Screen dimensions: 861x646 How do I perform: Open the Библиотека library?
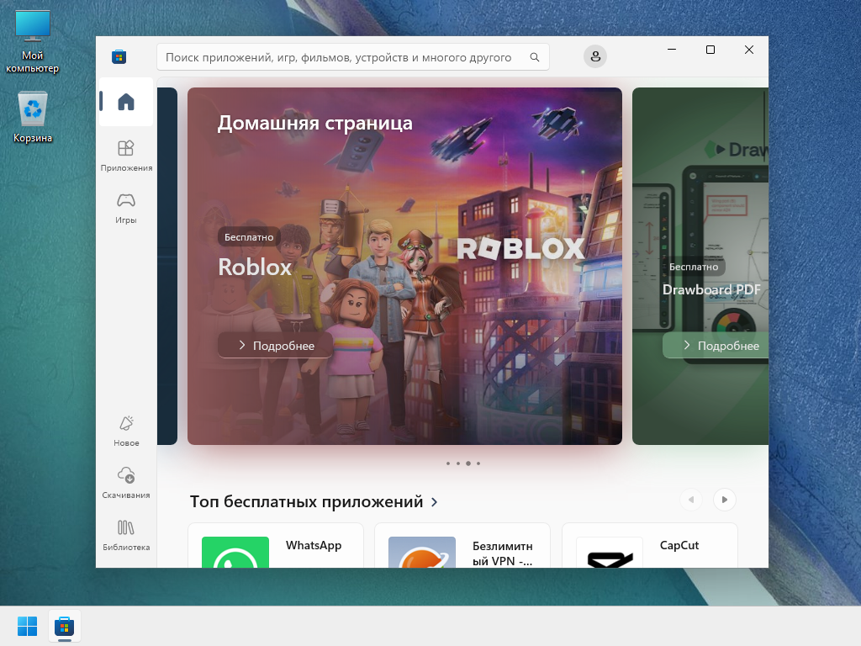click(x=126, y=534)
